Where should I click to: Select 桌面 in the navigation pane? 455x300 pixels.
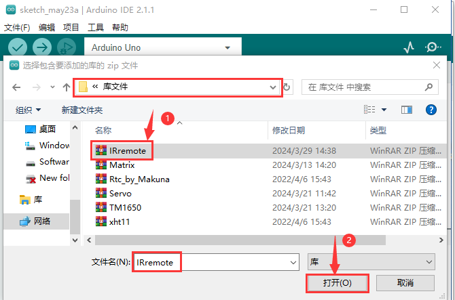coord(40,129)
